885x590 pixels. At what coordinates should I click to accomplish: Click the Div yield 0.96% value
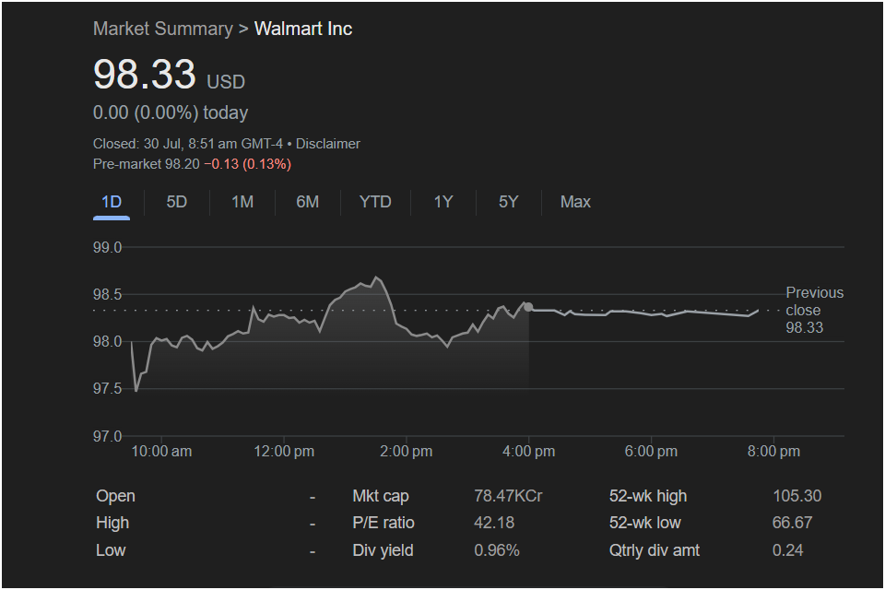pos(497,550)
